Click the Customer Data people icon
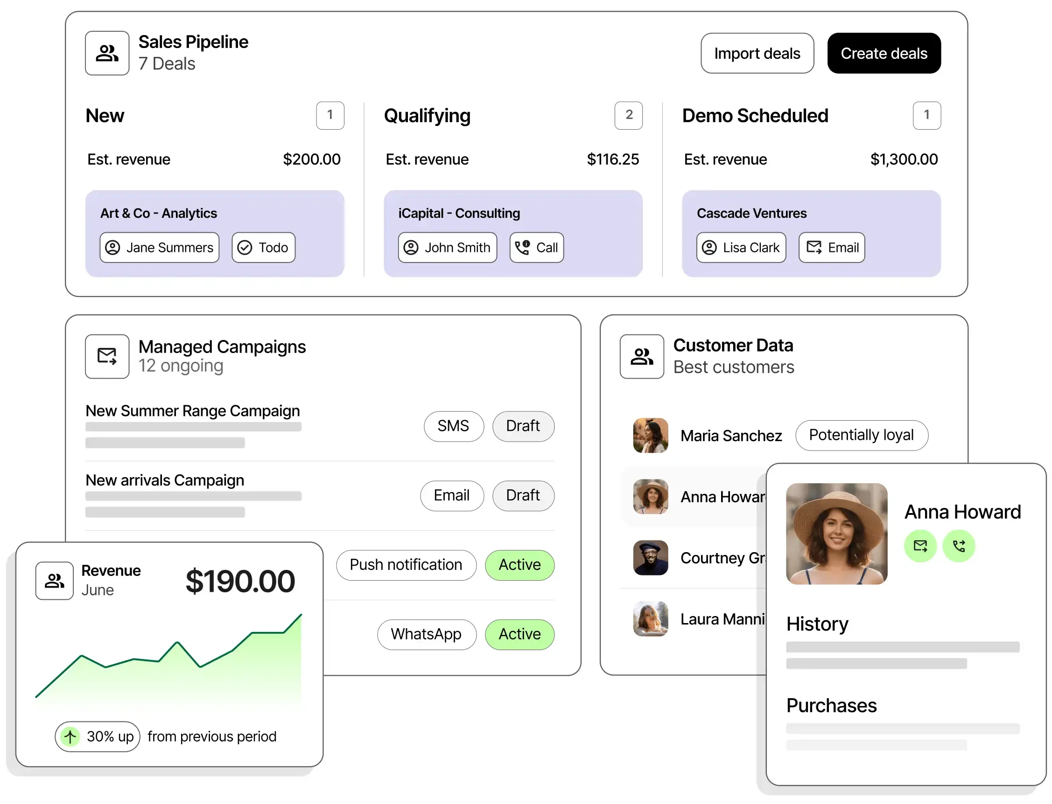1052x804 pixels. [x=641, y=357]
